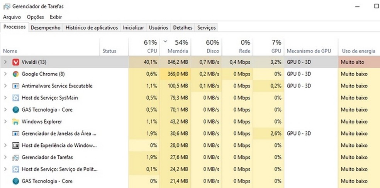Viewport: 380px width, 188px height.
Task: Open the Histórico de aplicativos tab
Action: pyautogui.click(x=92, y=28)
